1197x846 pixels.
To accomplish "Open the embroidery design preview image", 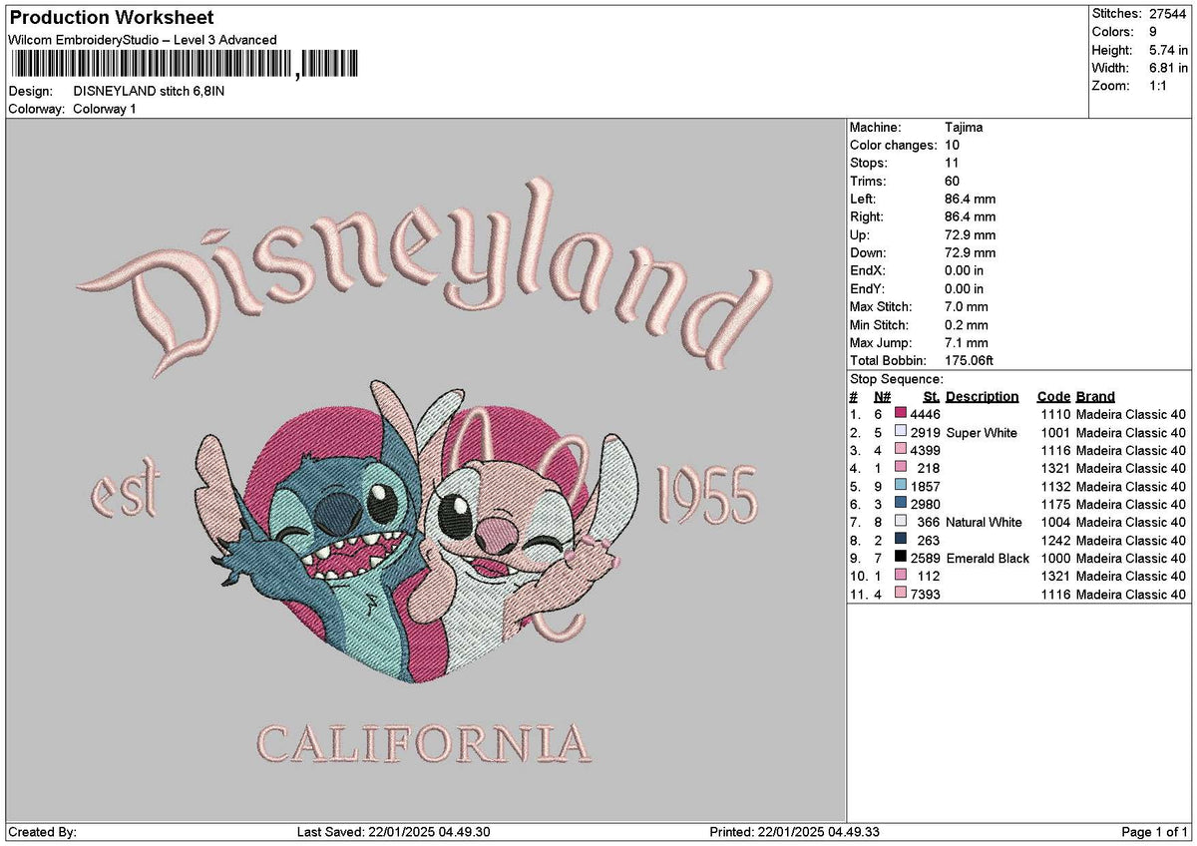I will tap(426, 471).
